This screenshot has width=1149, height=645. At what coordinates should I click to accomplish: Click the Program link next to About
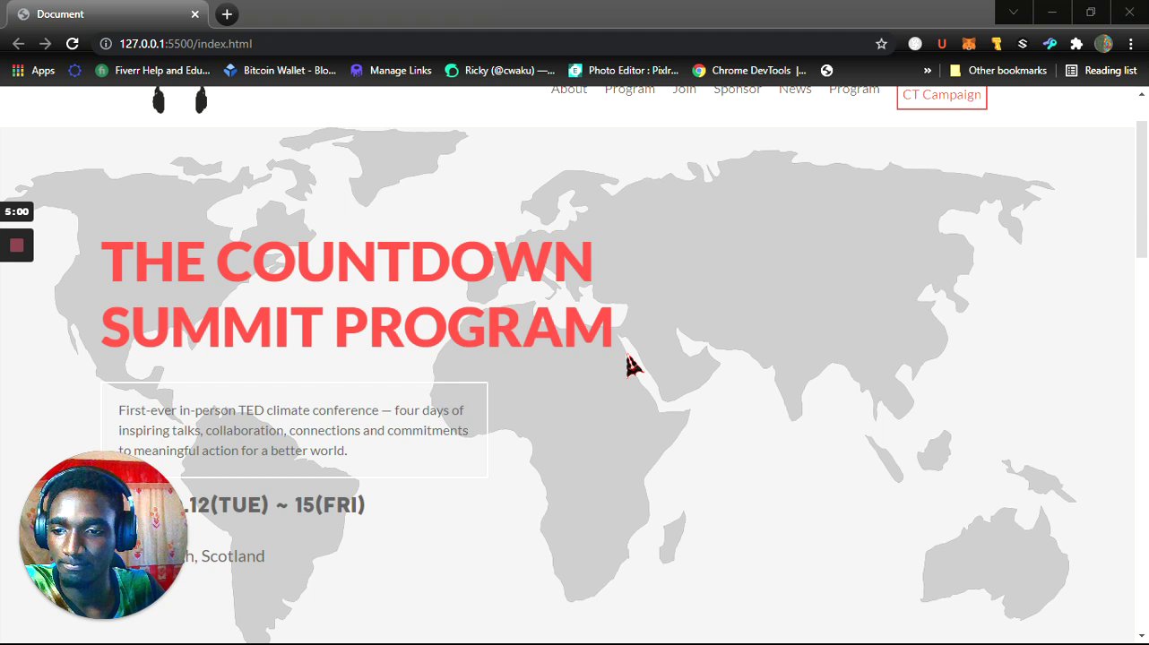click(x=630, y=90)
